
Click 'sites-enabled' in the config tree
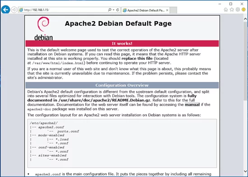pyautogui.click(x=52, y=155)
